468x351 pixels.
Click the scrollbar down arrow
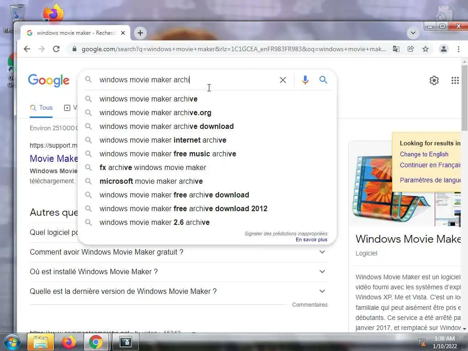coord(464,329)
